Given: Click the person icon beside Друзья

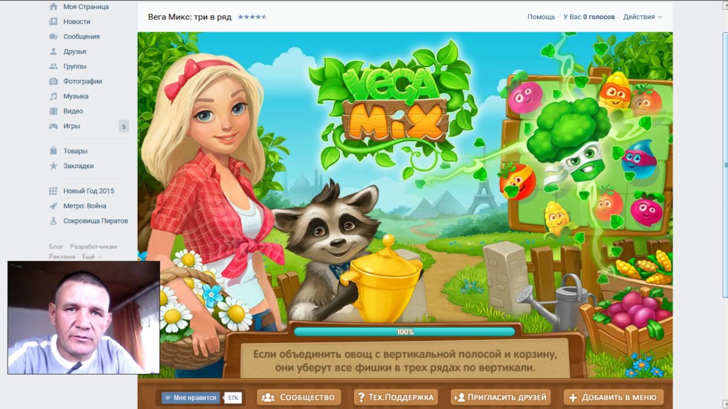Looking at the screenshot, I should 53,51.
